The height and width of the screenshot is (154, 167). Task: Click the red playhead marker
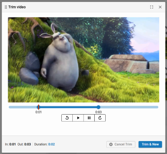[x=38, y=107]
